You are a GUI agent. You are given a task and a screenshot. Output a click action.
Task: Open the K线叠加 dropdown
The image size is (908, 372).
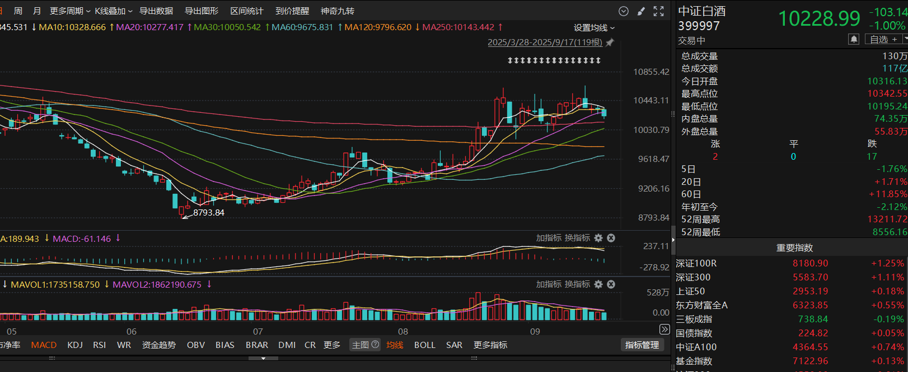pos(114,11)
